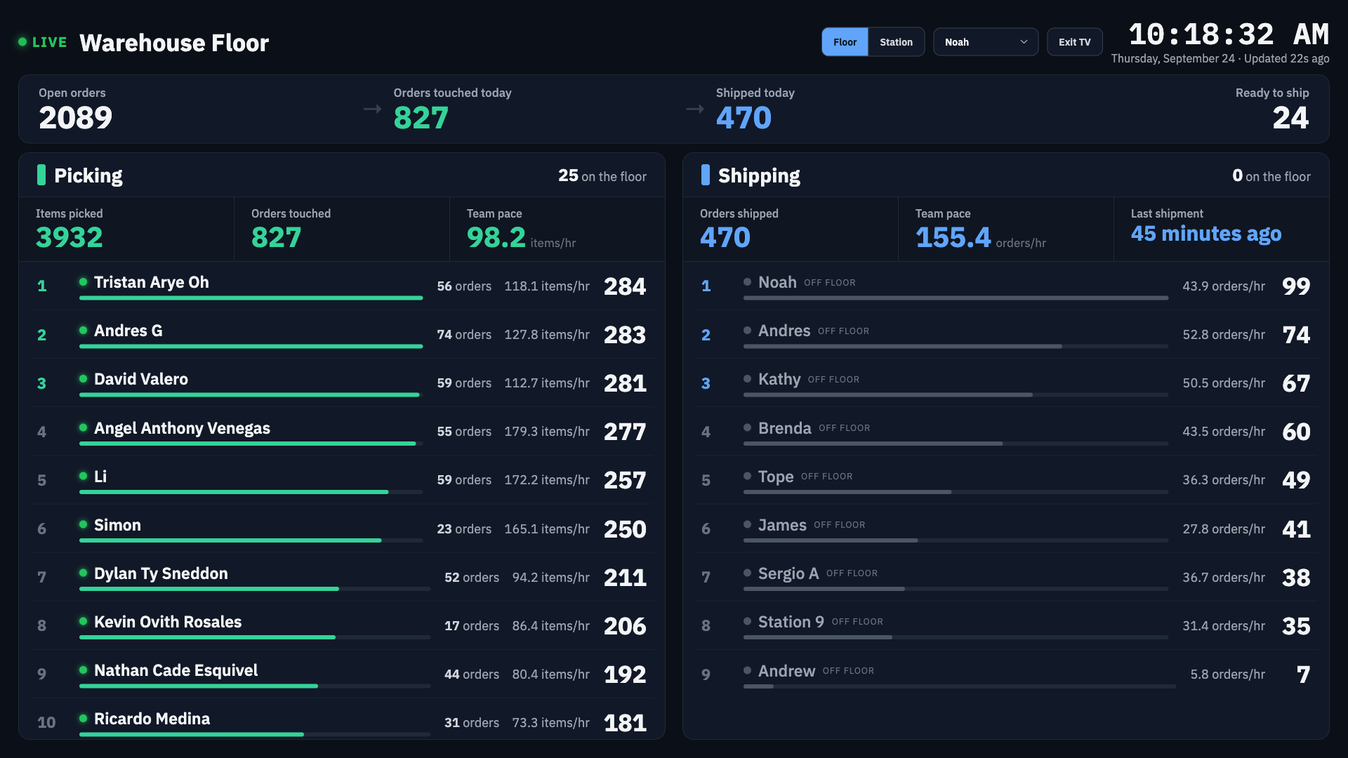Viewport: 1348px width, 758px height.
Task: Click arrow before Shipped today
Action: tap(695, 109)
